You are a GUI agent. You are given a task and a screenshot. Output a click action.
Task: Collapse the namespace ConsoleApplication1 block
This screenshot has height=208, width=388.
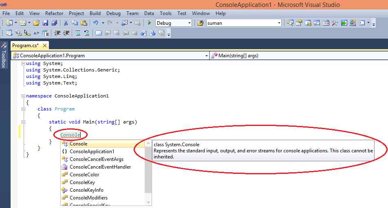[x=23, y=96]
